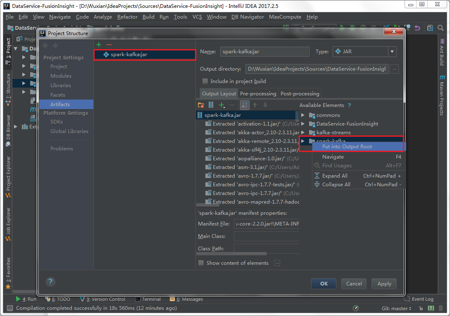Expand spark-kafka module in Available Elements
This screenshot has height=316, width=450.
(303, 141)
